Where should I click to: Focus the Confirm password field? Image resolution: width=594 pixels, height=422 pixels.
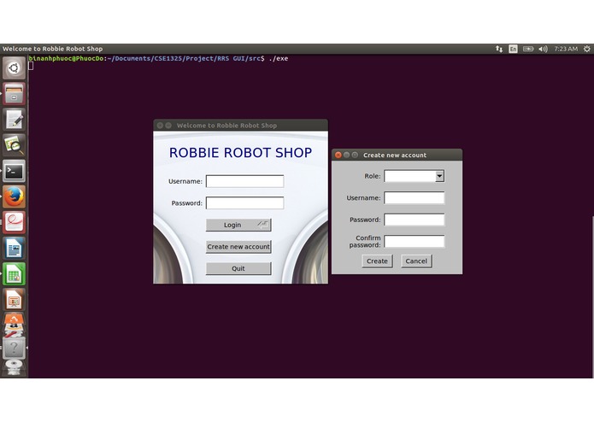(x=415, y=242)
